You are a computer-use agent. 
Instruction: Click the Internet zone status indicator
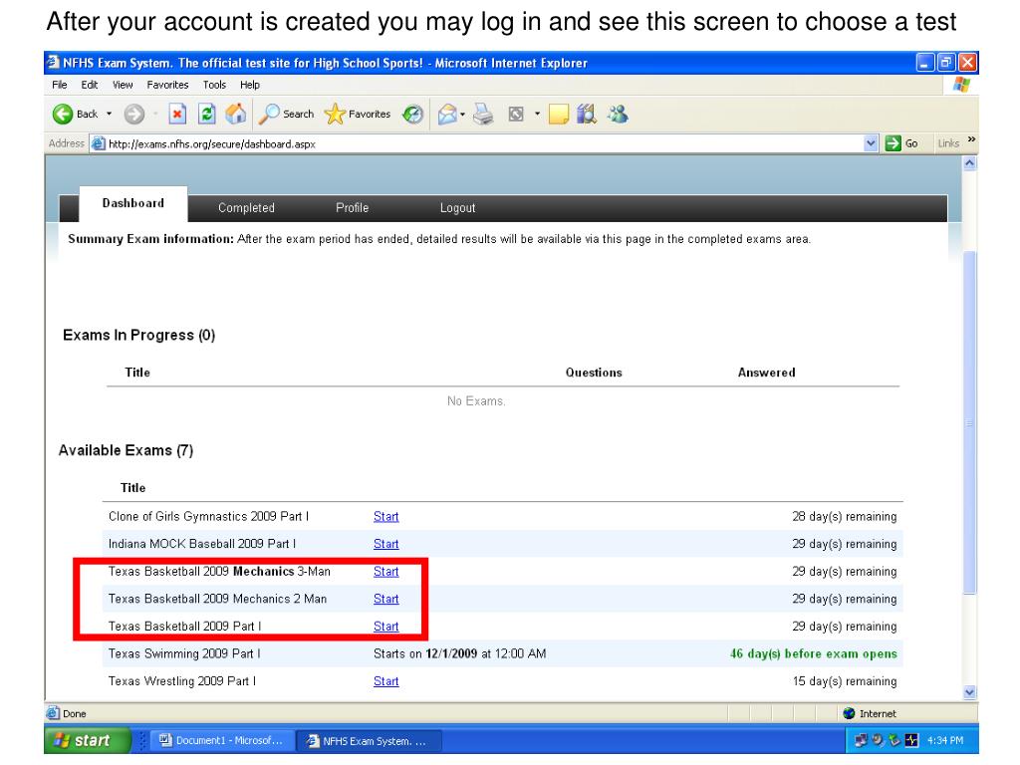click(x=869, y=713)
